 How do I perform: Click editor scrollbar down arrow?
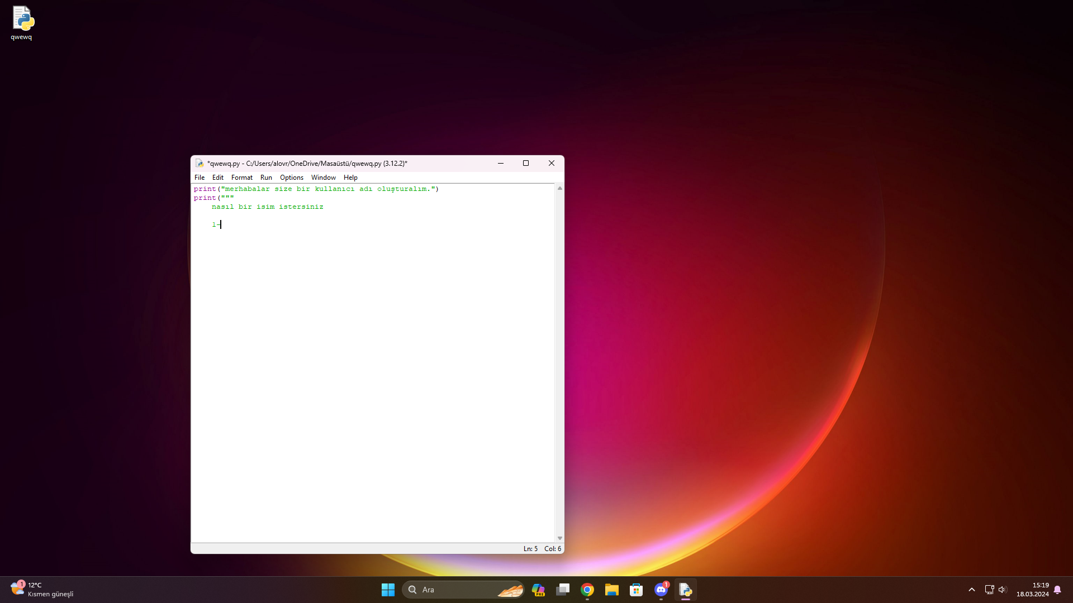[559, 538]
